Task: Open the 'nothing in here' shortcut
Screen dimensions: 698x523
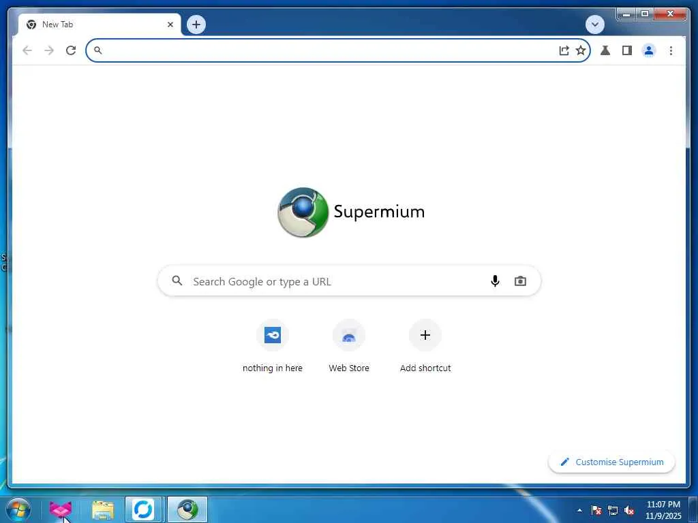Action: (x=273, y=347)
